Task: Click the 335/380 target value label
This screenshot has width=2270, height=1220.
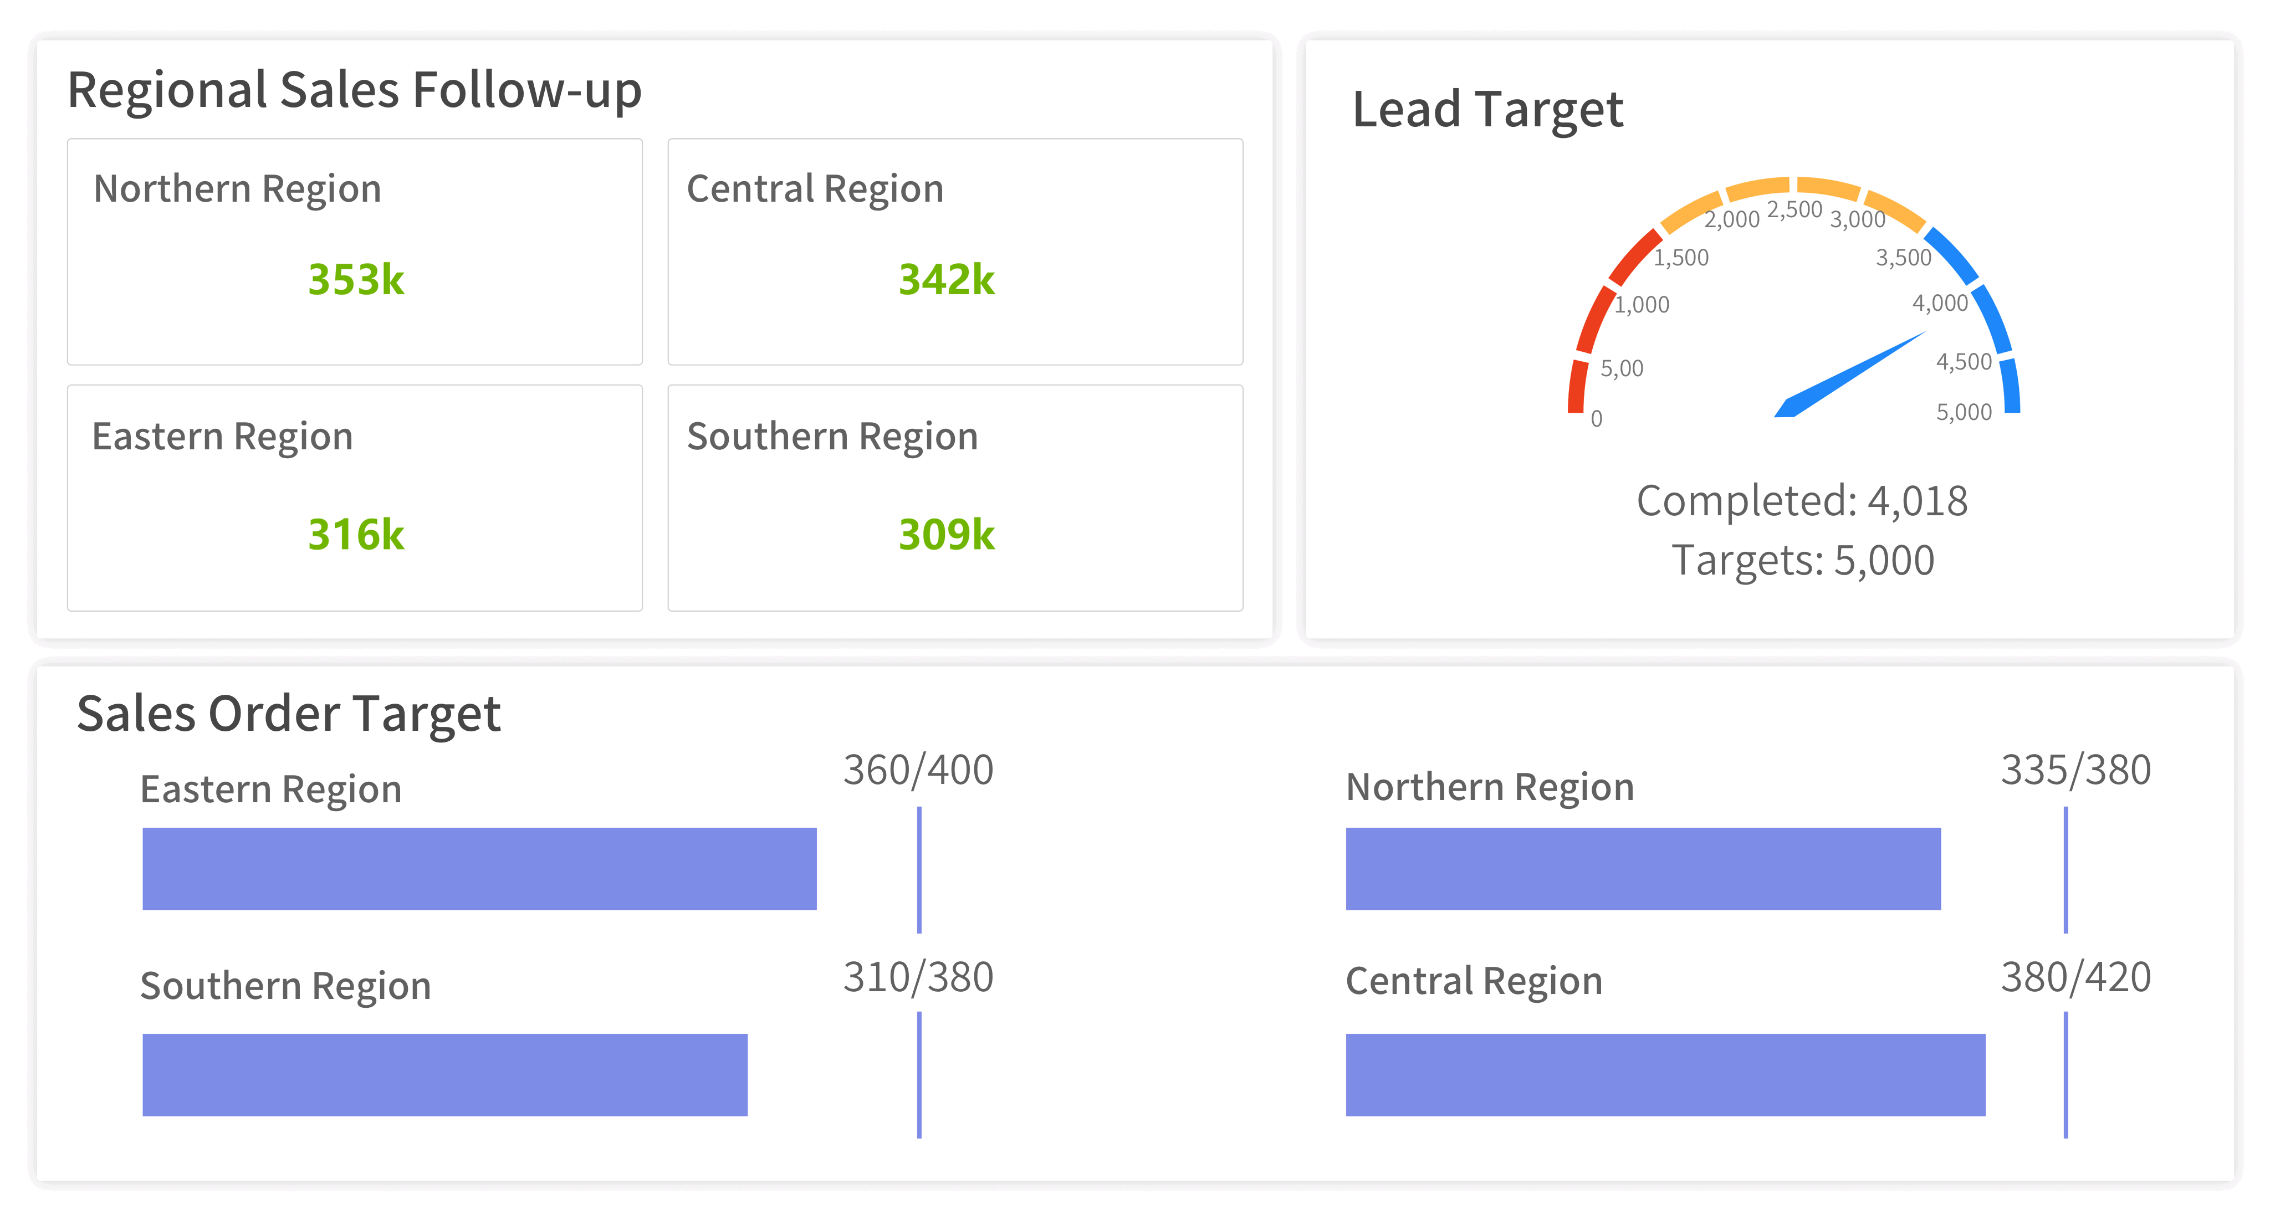Action: [x=2075, y=770]
